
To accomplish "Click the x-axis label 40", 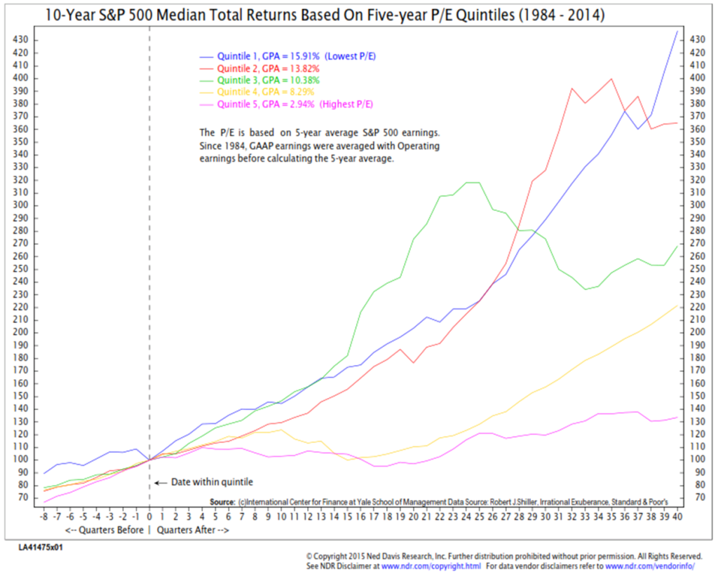I will tap(676, 517).
